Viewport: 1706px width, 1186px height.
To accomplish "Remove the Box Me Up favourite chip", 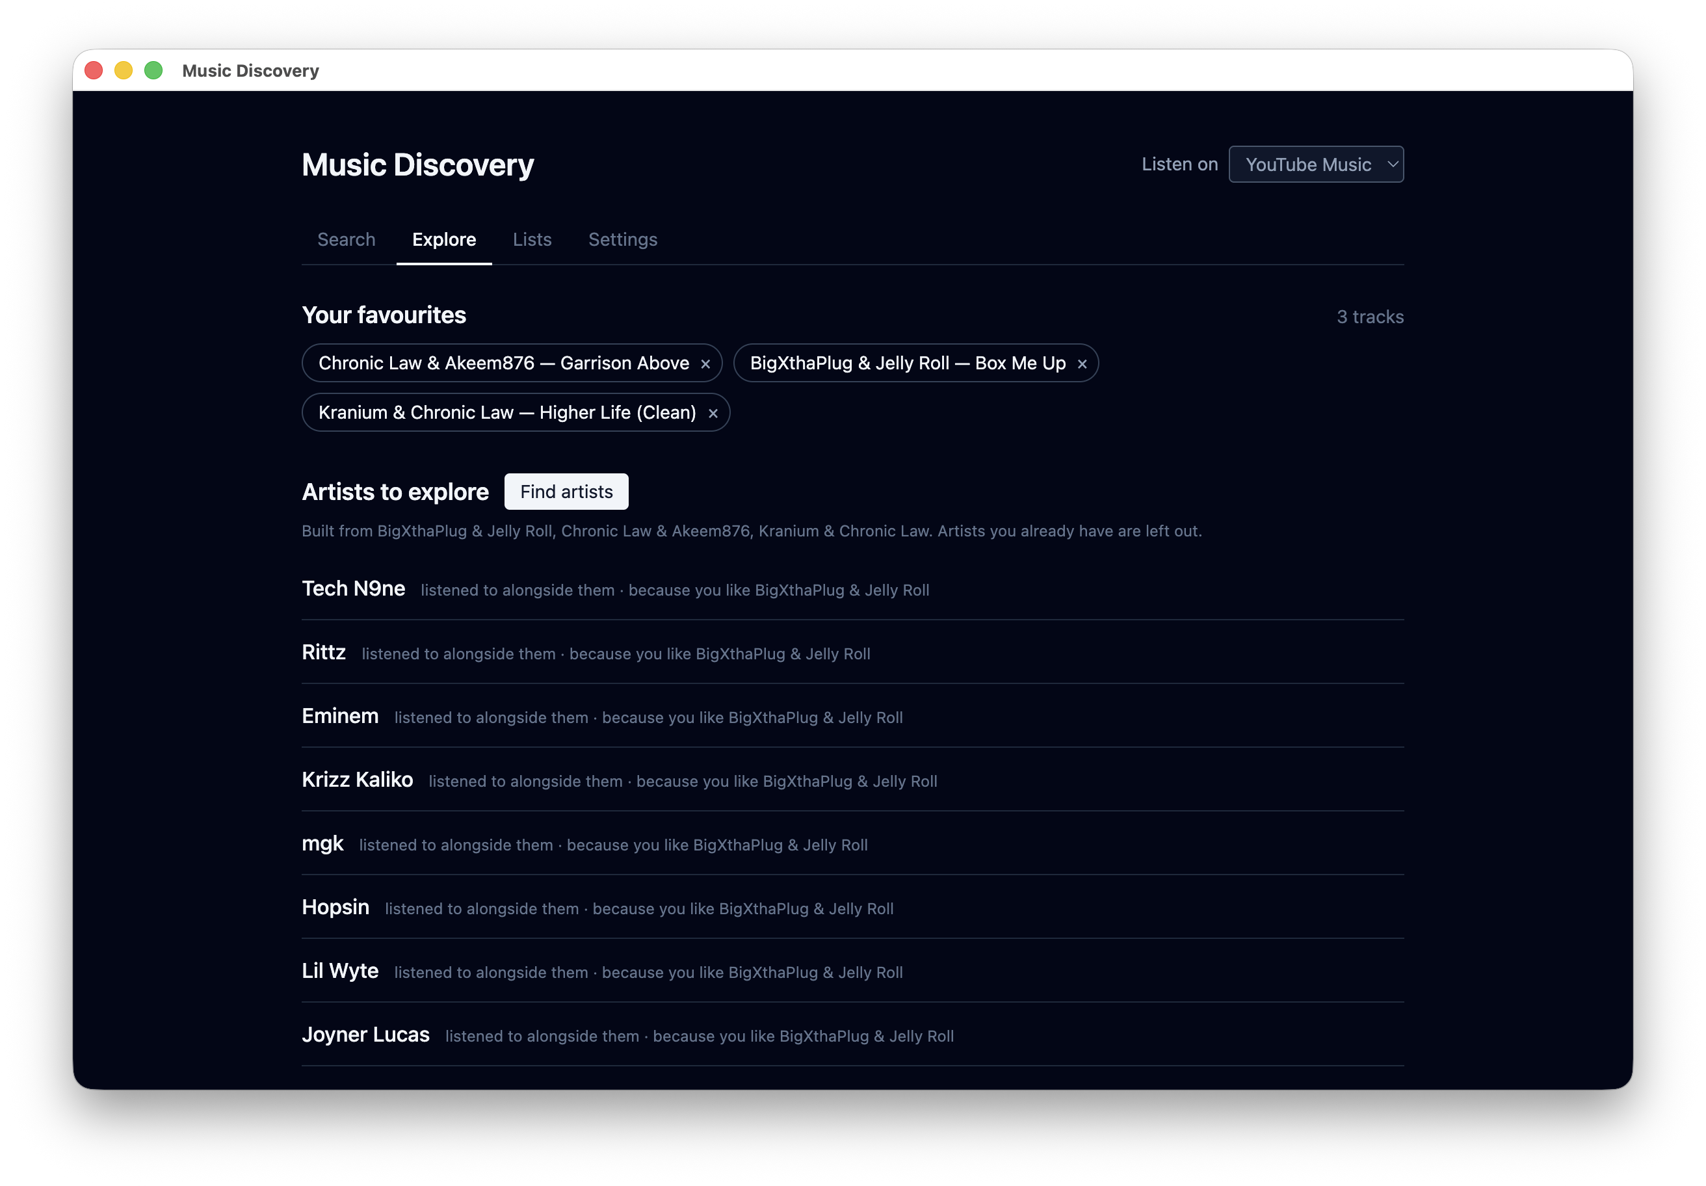I will (1082, 363).
